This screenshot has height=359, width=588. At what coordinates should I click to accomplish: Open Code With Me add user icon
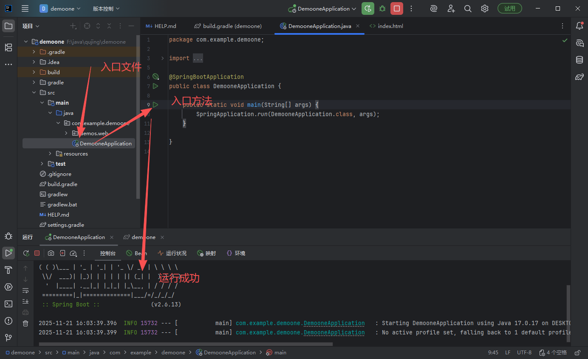(451, 8)
